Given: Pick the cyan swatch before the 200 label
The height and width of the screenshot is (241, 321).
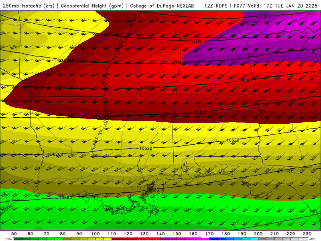Looking at the screenshot, I should pos(254,239).
